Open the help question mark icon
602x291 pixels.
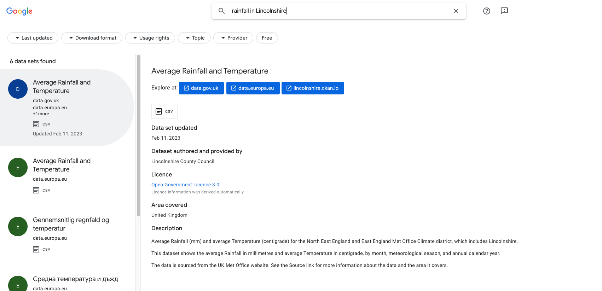(486, 11)
